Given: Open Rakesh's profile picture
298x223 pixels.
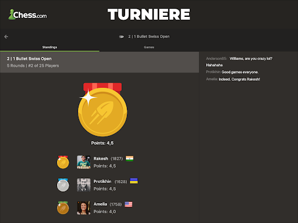Looking at the screenshot, I should point(84,162).
